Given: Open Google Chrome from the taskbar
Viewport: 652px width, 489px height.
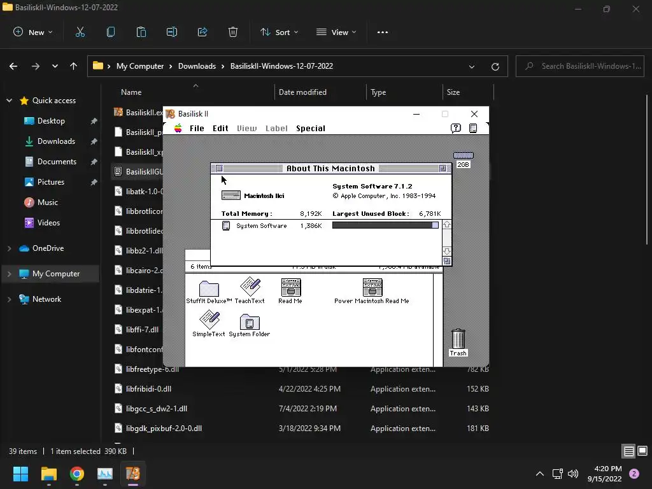Looking at the screenshot, I should pyautogui.click(x=77, y=474).
